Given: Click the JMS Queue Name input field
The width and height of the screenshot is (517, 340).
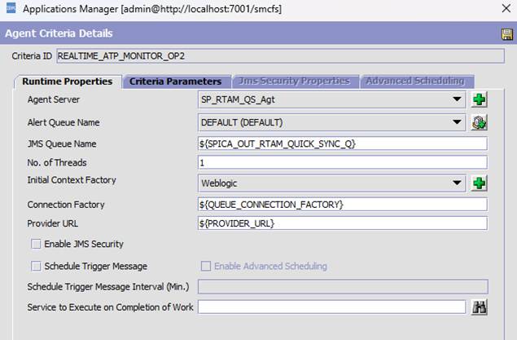Looking at the screenshot, I should coord(342,144).
